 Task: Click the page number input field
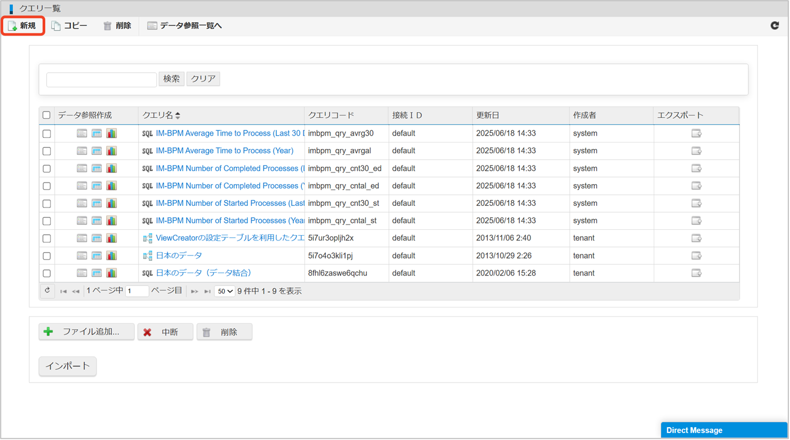click(137, 292)
